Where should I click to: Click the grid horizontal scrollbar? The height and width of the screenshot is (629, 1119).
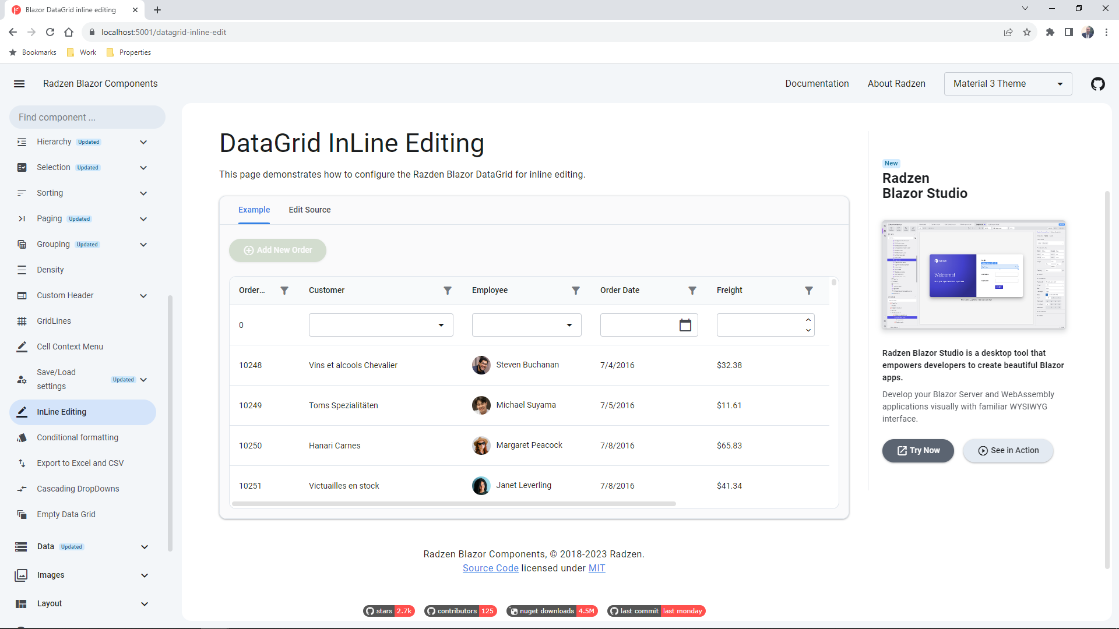454,504
